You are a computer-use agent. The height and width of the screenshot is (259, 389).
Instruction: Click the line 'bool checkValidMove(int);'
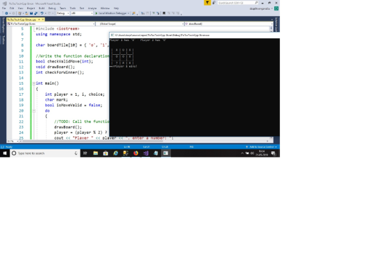64,62
